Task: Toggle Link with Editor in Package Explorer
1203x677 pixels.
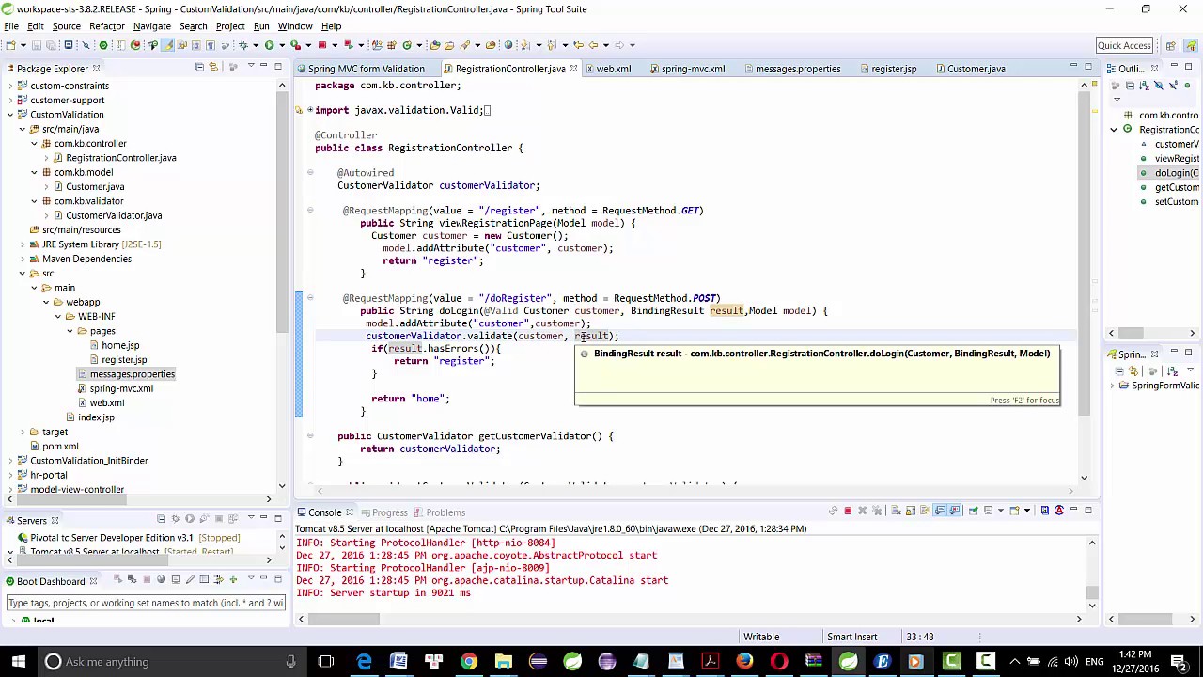Action: [x=213, y=68]
